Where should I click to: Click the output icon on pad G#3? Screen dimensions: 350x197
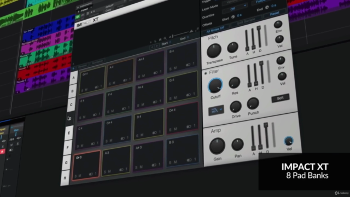coord(91,174)
